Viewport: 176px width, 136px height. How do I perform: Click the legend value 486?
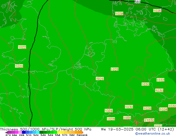tap(14, 135)
